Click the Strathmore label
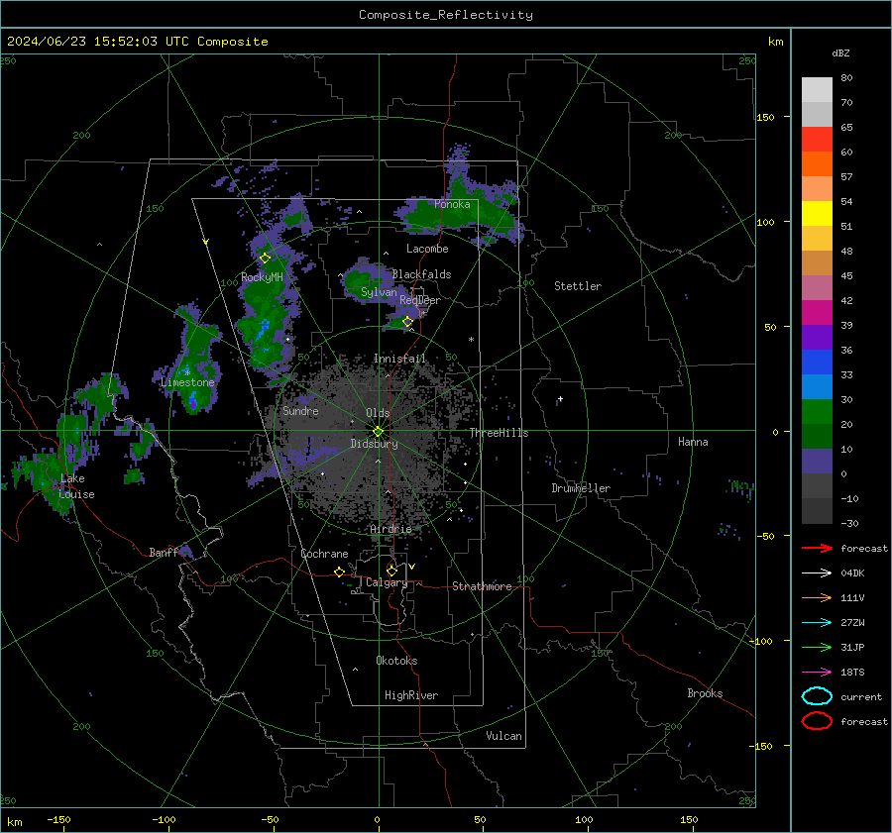The width and height of the screenshot is (892, 833). (482, 586)
